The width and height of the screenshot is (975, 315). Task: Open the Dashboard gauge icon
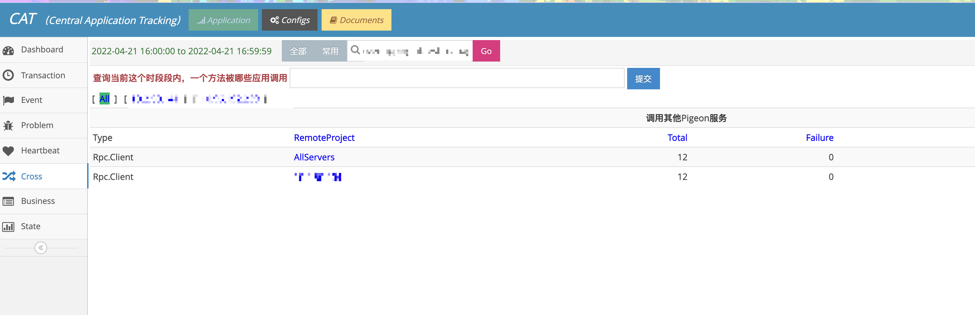point(8,50)
